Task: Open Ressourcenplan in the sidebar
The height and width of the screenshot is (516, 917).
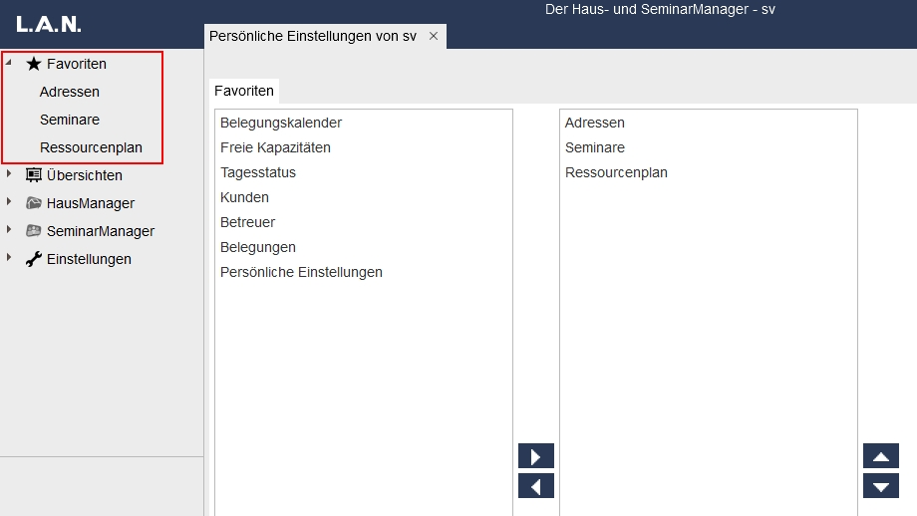Action: tap(91, 147)
